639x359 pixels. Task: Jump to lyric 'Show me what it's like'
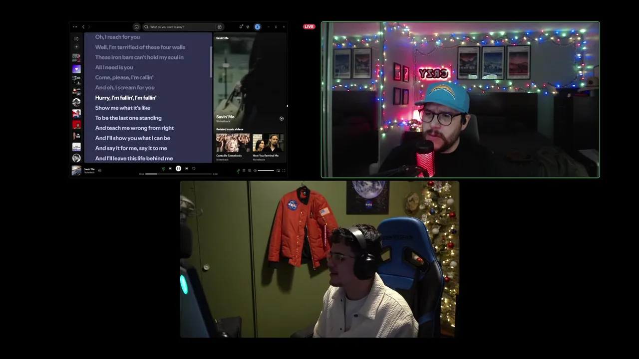pyautogui.click(x=123, y=108)
